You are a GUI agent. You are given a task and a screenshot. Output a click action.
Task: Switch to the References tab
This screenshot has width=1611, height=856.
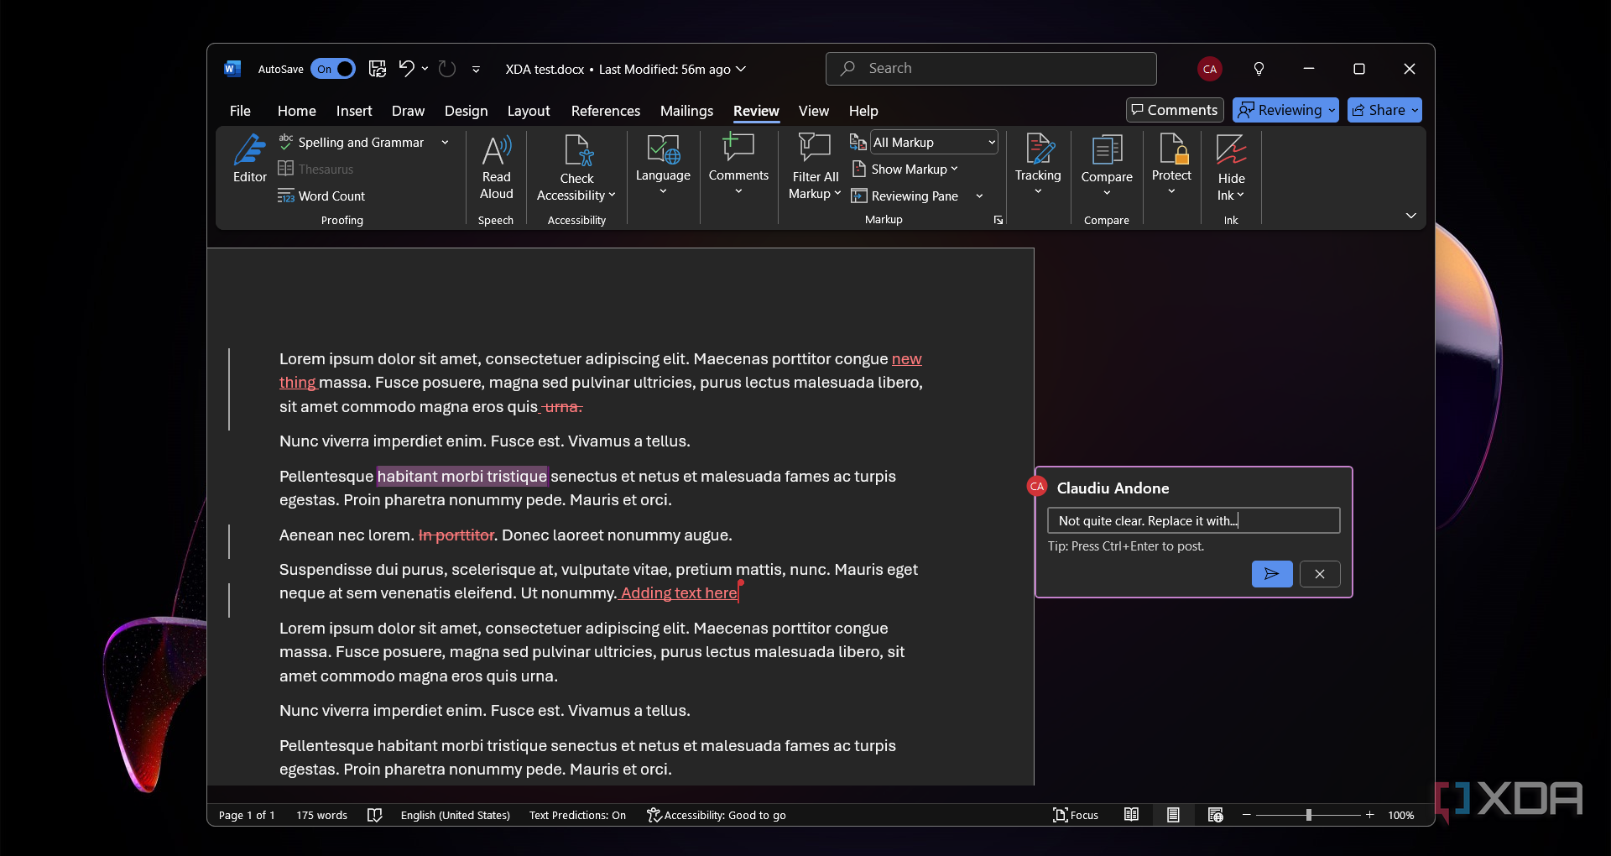pos(605,111)
